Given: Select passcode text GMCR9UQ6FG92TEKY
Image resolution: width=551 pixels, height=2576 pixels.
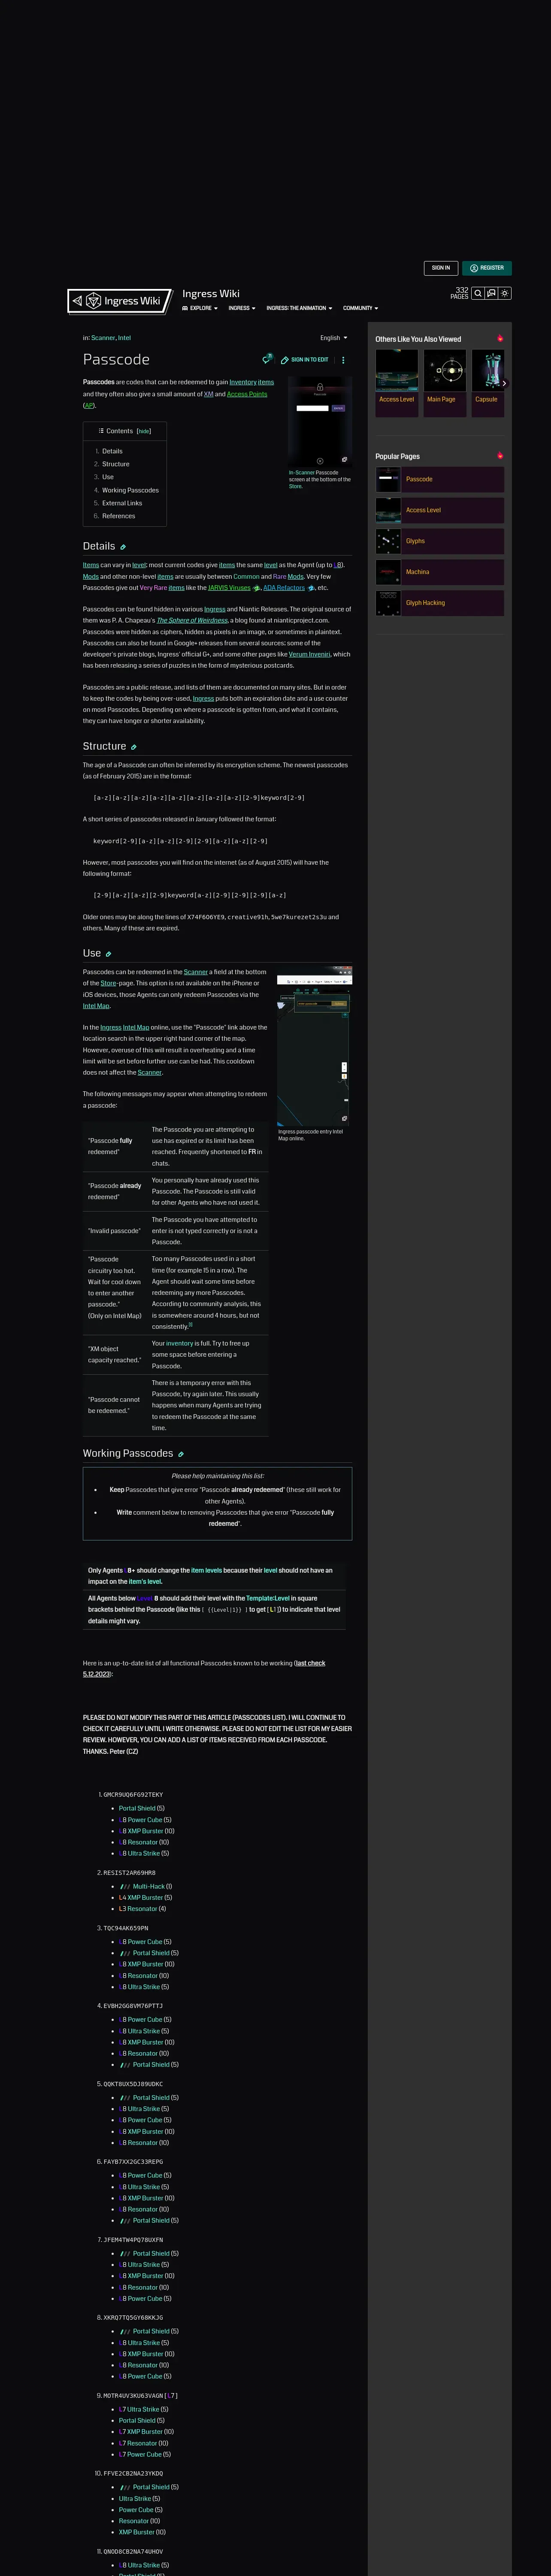Looking at the screenshot, I should click(133, 1795).
